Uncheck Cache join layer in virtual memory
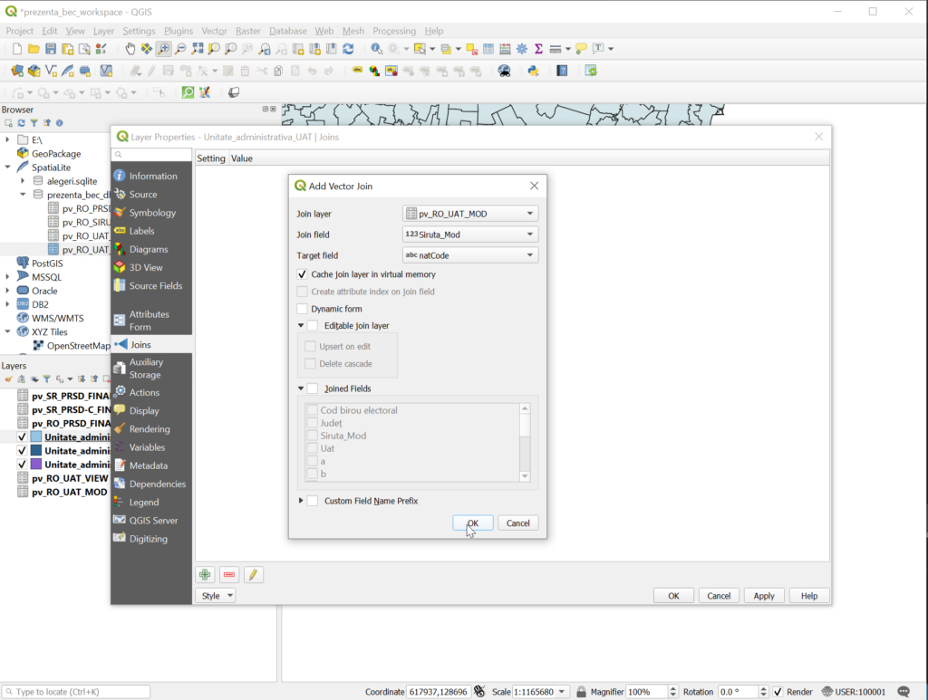The width and height of the screenshot is (928, 700). pyautogui.click(x=303, y=274)
